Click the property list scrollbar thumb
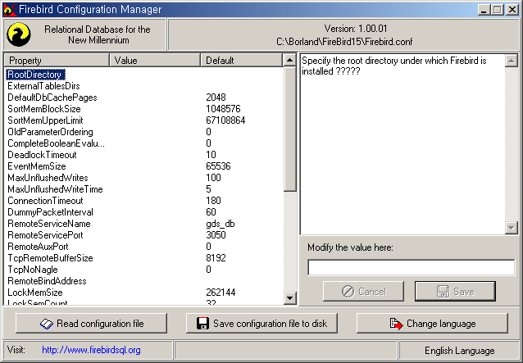Image resolution: width=523 pixels, height=363 pixels. click(289, 129)
